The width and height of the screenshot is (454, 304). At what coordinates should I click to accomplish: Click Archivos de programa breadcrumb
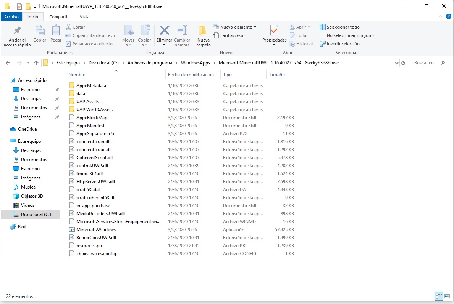tap(150, 63)
